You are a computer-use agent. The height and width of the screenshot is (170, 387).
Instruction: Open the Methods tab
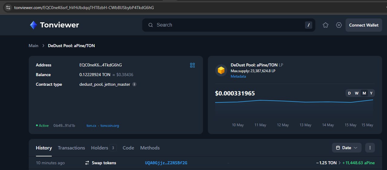[150, 148]
